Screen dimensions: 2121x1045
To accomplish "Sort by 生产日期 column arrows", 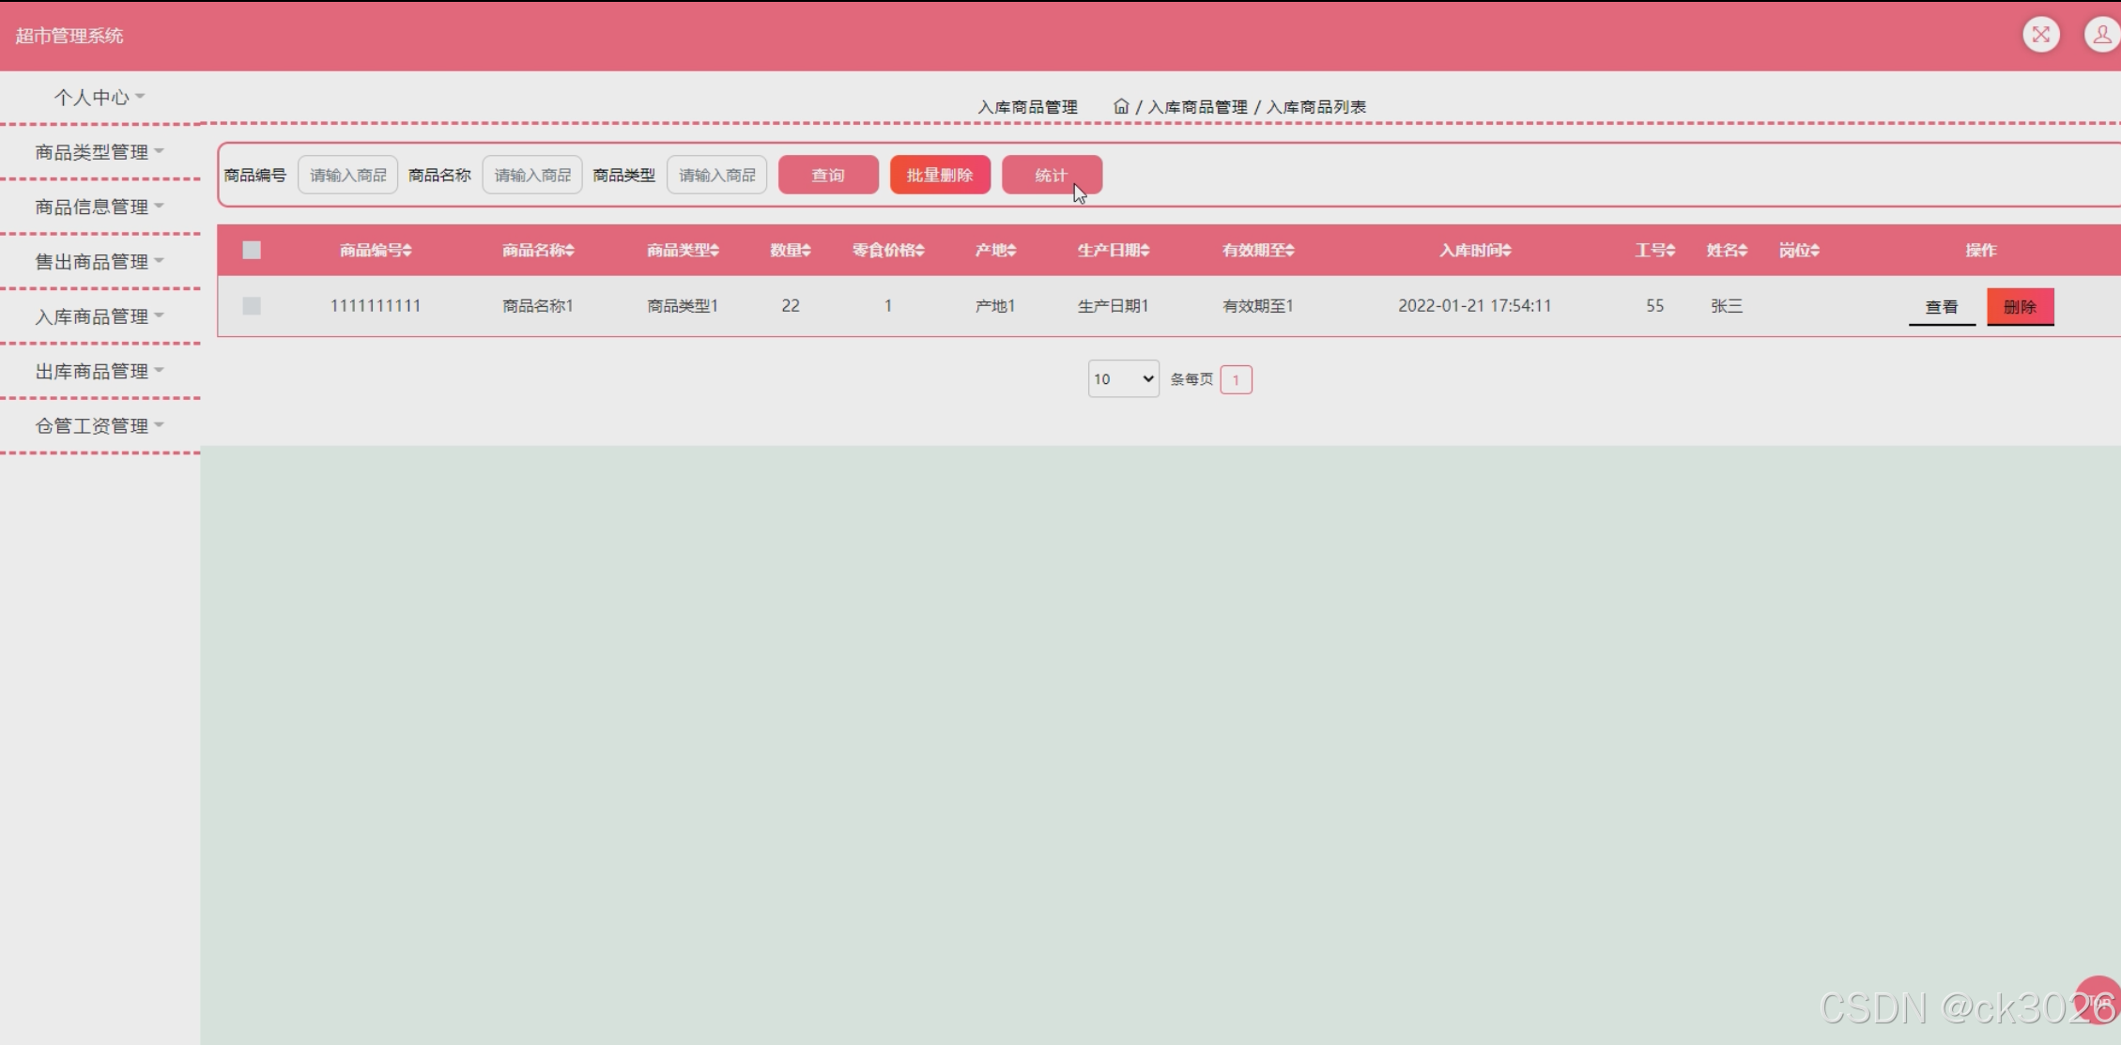I will point(1145,251).
